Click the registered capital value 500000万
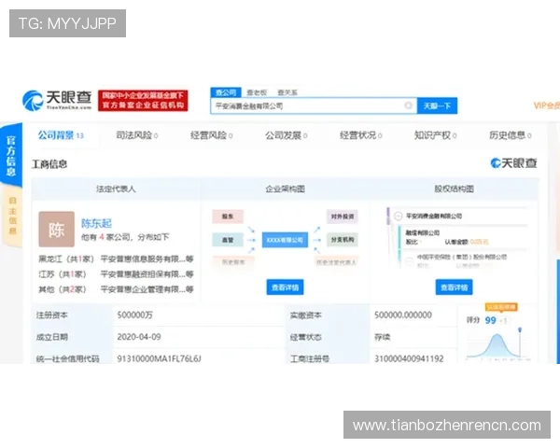 click(135, 315)
